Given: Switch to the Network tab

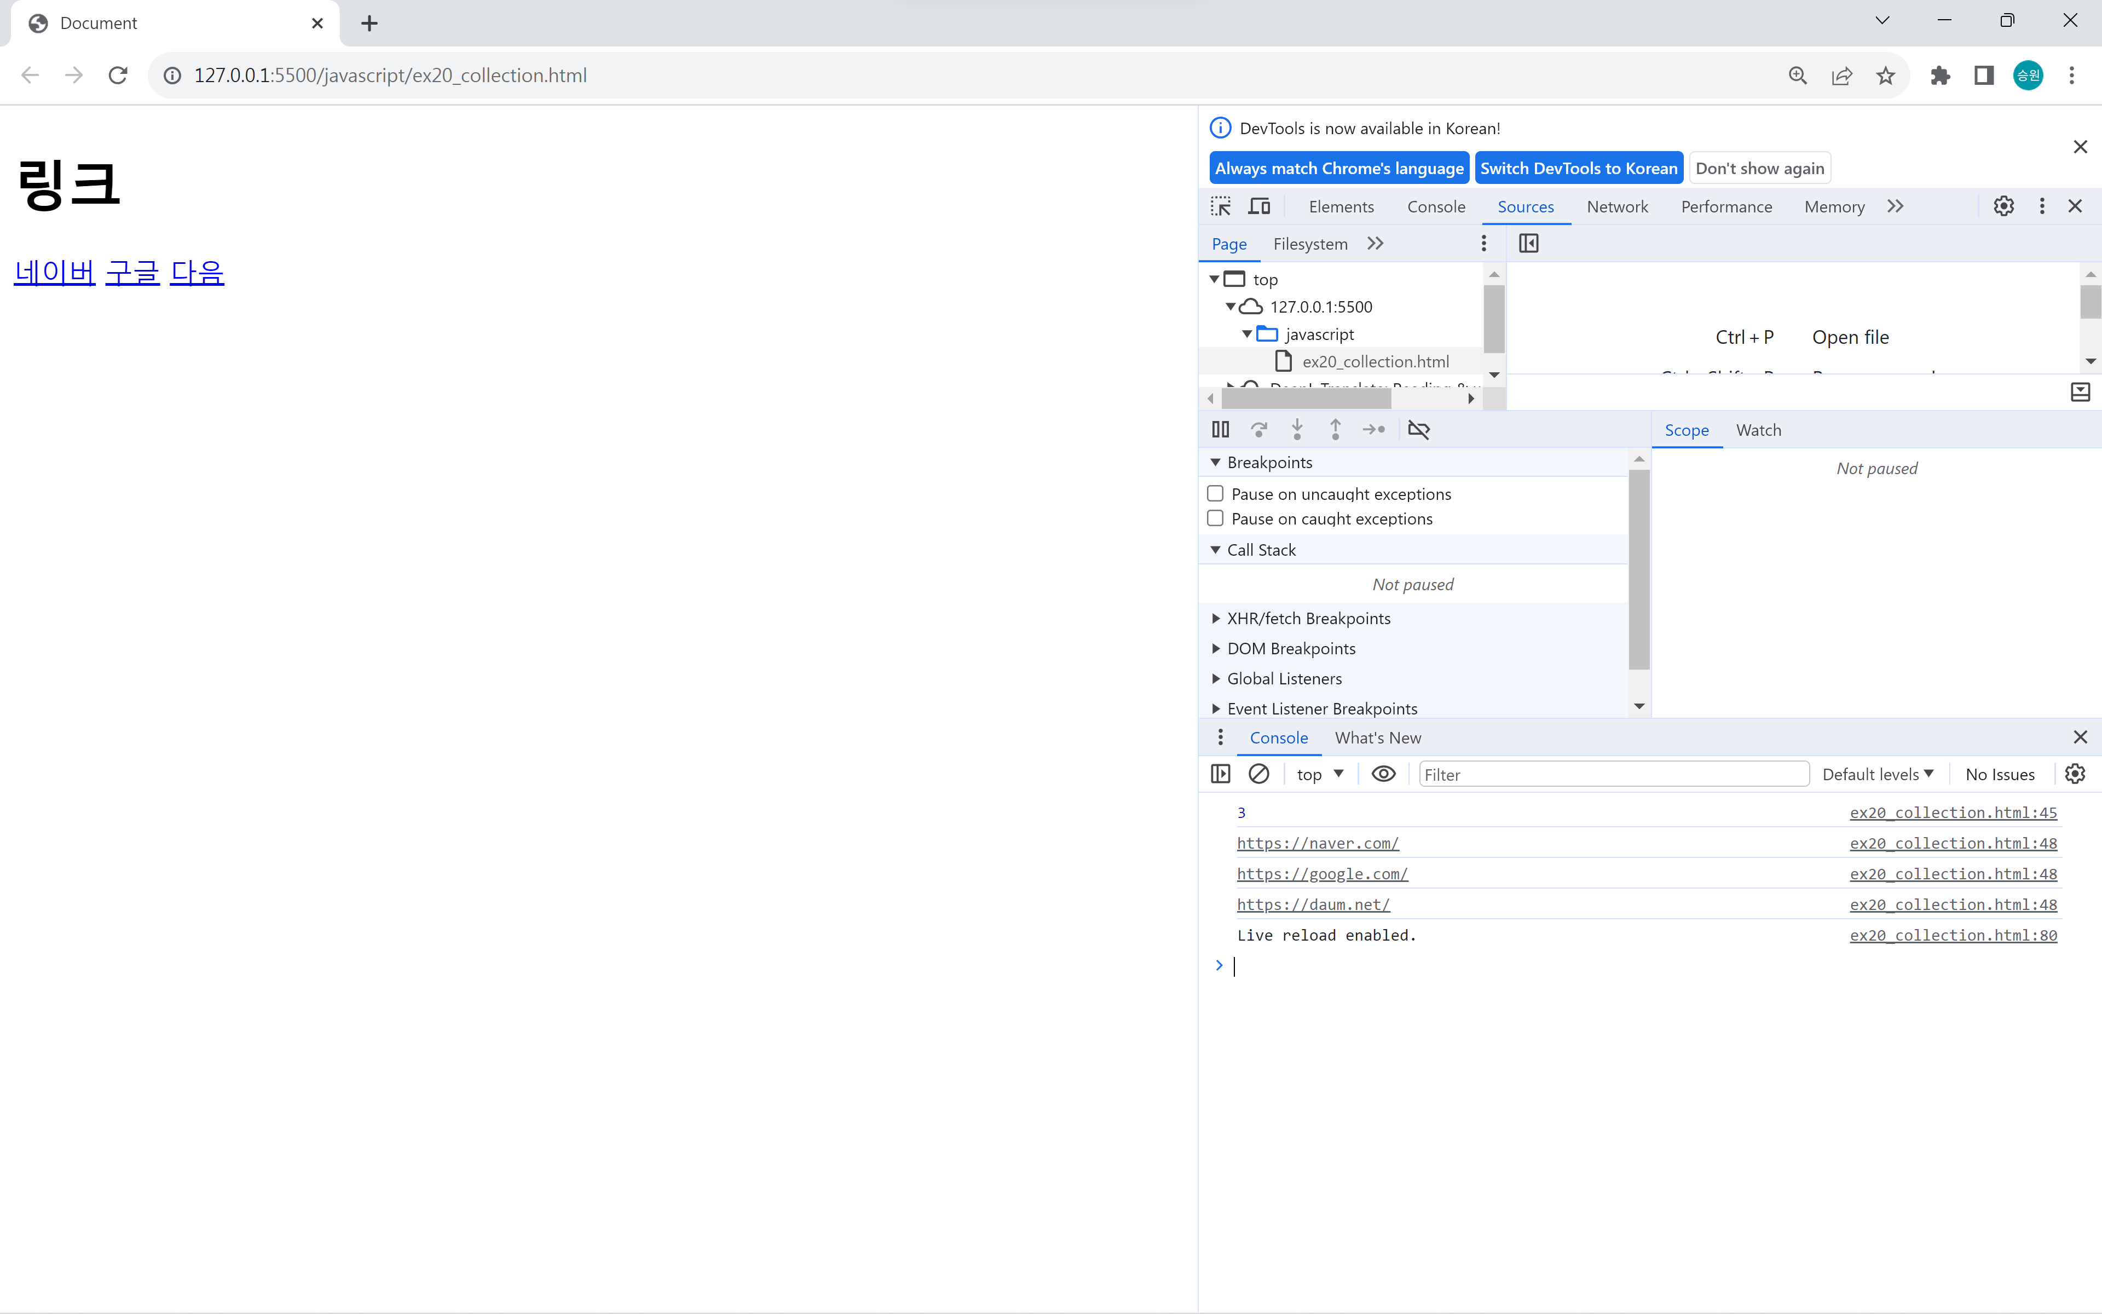Looking at the screenshot, I should pyautogui.click(x=1616, y=207).
